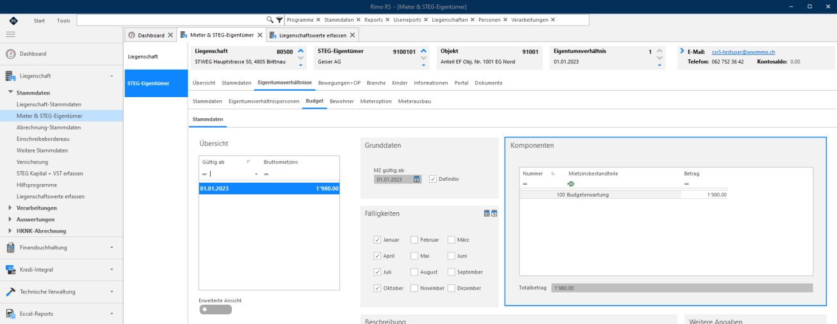Switch to the Übersicht tab

click(204, 83)
